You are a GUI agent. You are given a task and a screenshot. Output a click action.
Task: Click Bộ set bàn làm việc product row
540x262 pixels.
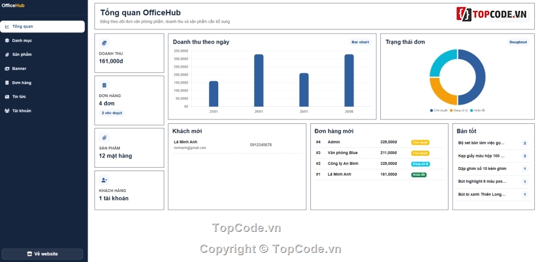pyautogui.click(x=493, y=143)
